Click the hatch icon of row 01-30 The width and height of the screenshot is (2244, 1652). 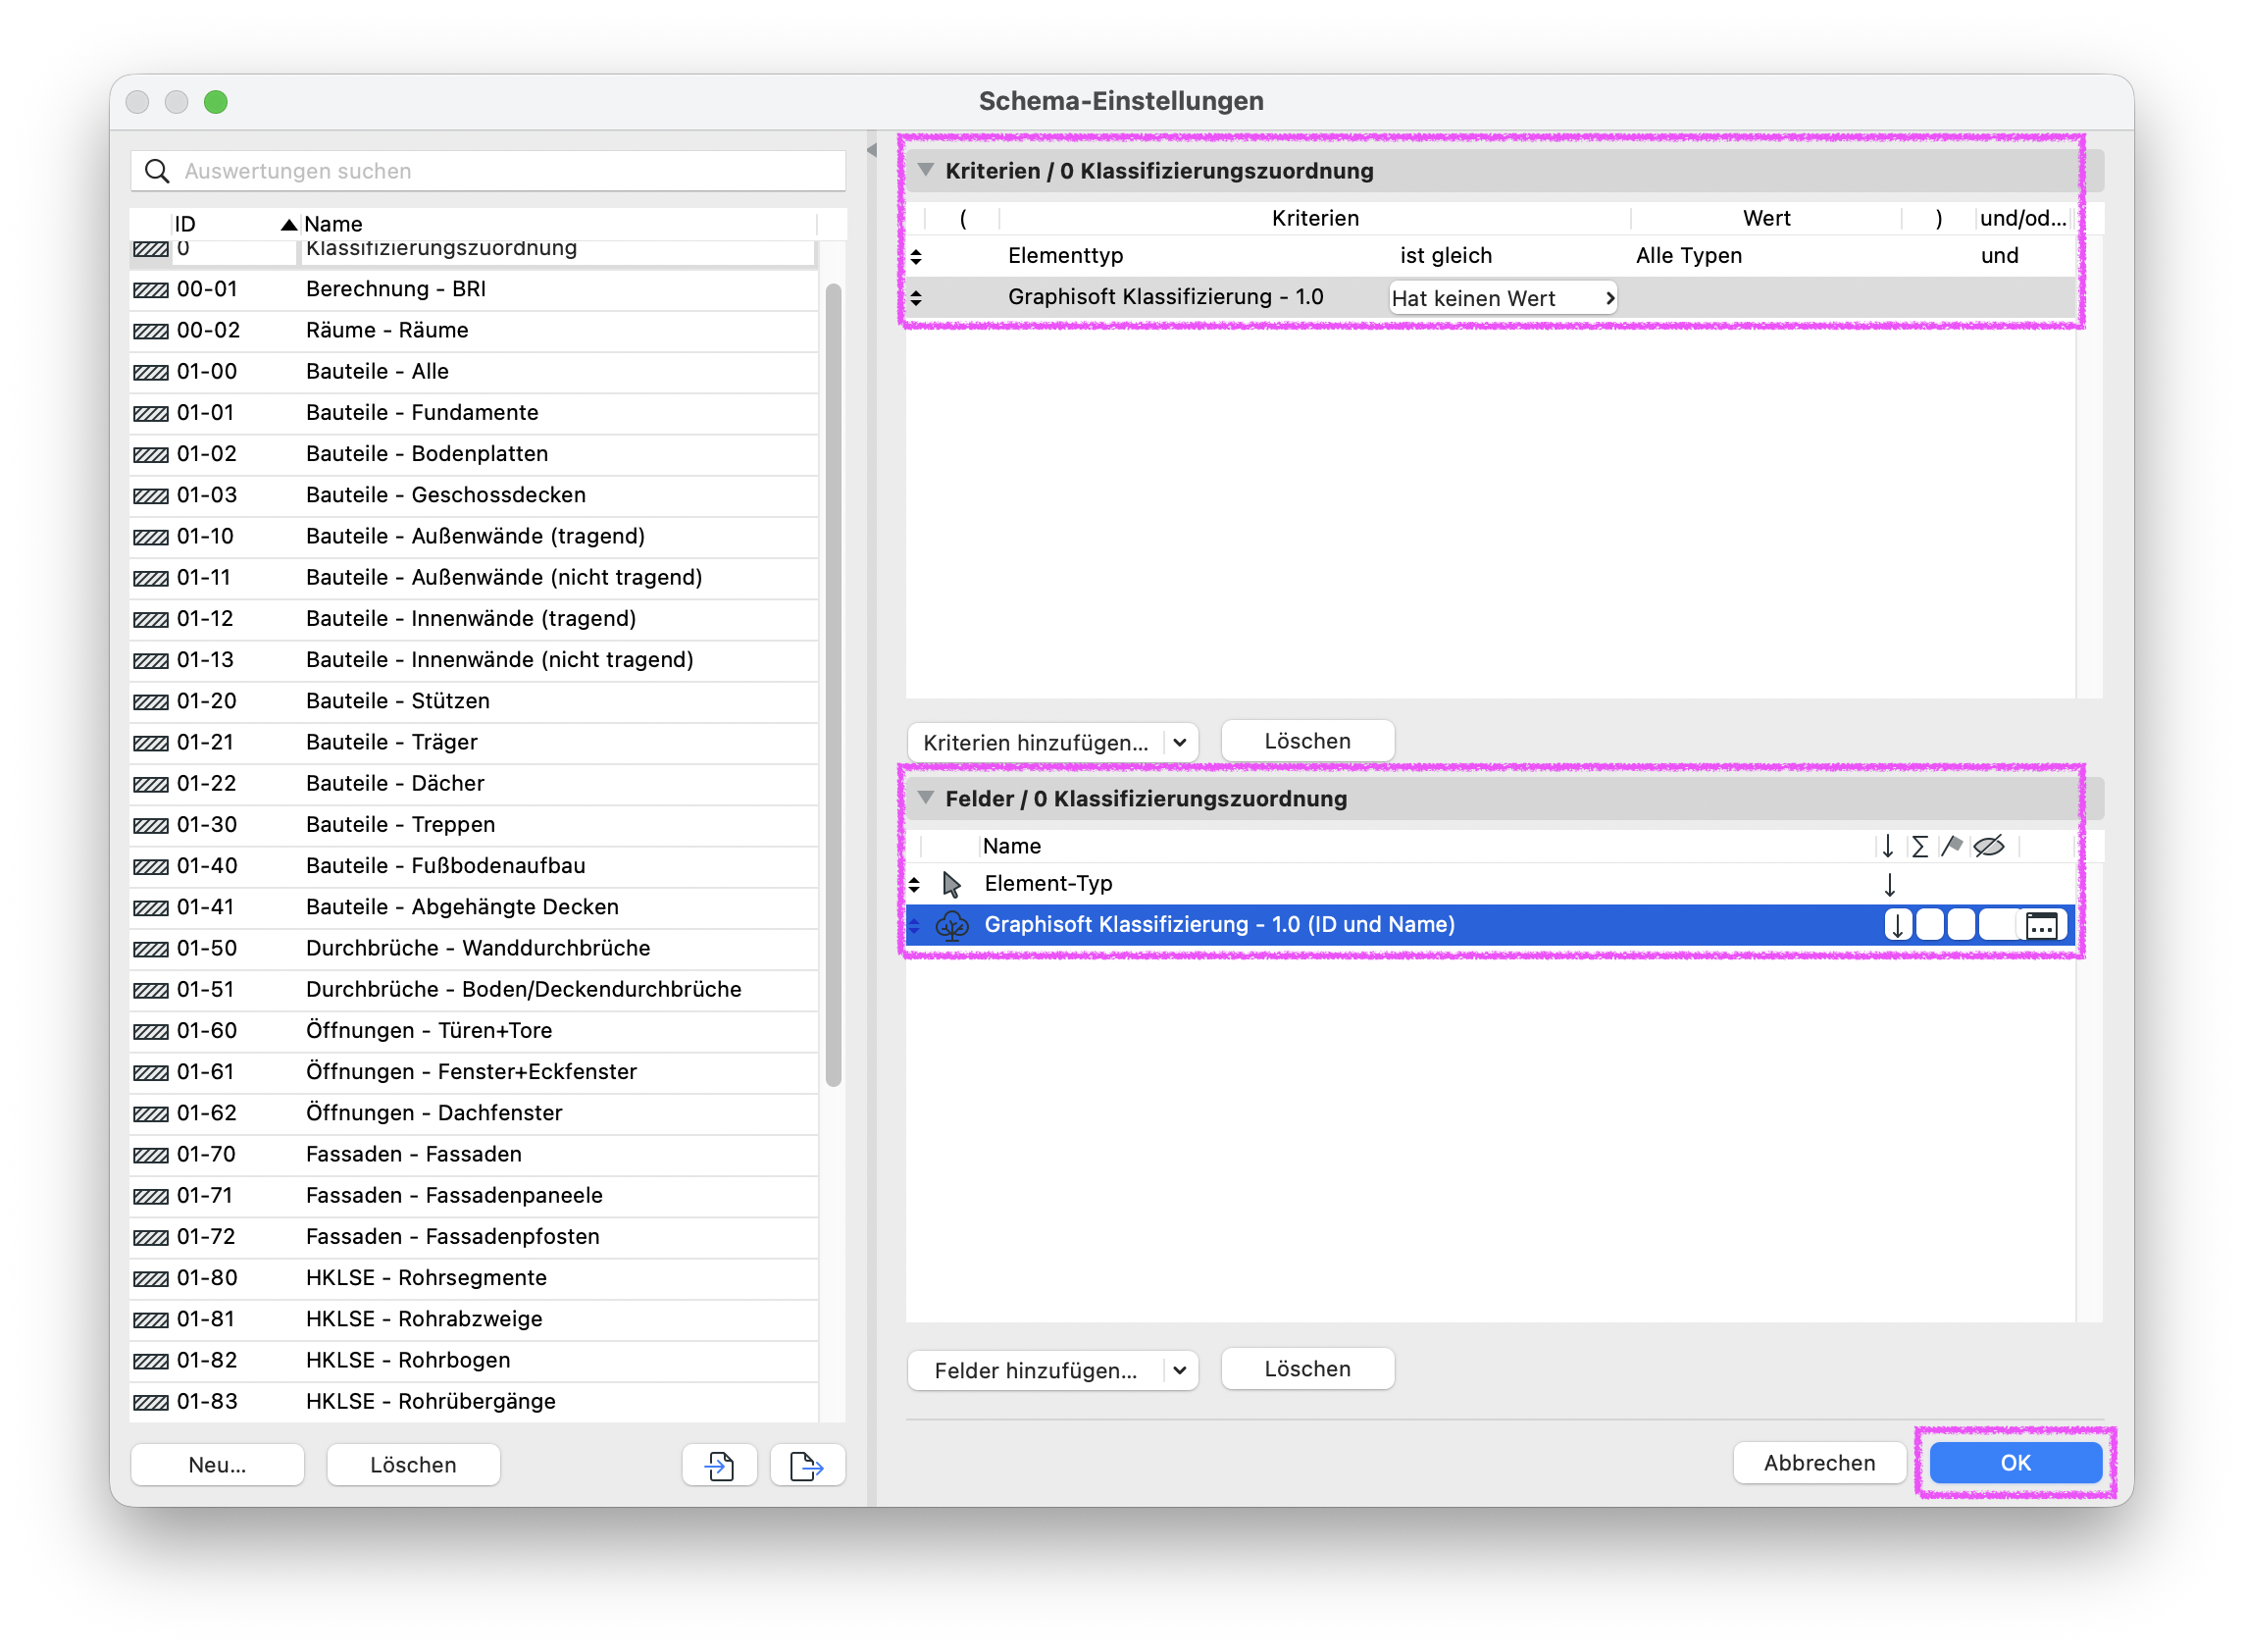pos(151,826)
